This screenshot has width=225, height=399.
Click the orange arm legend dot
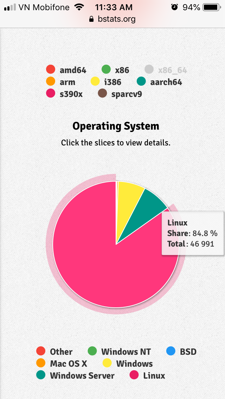click(x=51, y=81)
